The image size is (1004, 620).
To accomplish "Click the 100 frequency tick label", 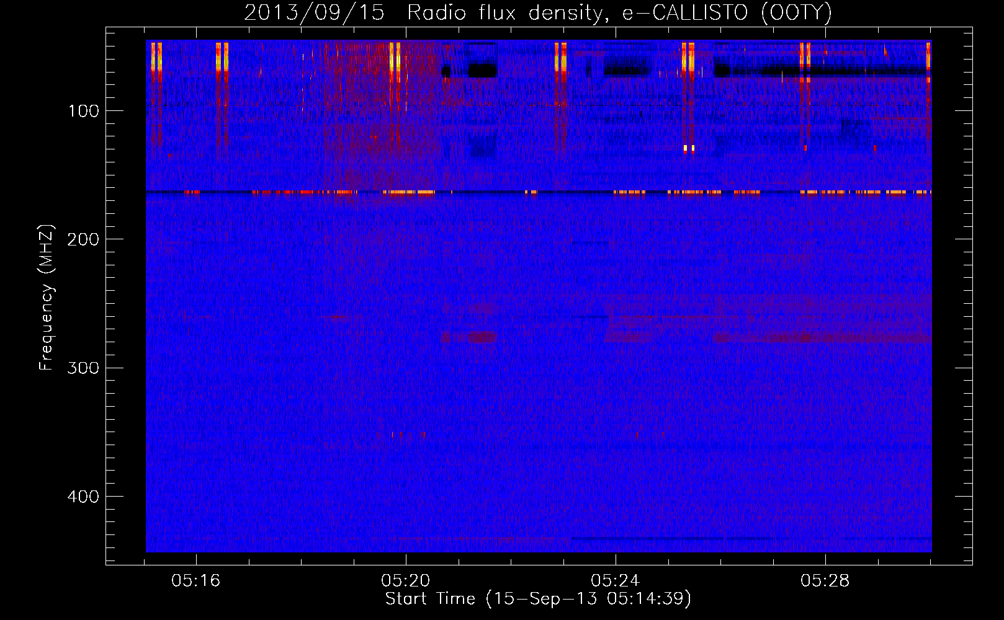I will click(x=84, y=111).
